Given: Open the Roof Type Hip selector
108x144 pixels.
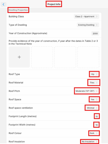Looking at the screenshot, I should click(94, 74).
